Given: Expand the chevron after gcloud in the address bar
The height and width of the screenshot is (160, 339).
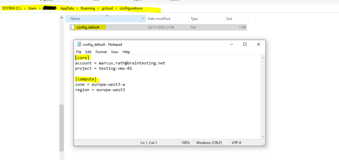Looking at the screenshot, I should pyautogui.click(x=116, y=8).
